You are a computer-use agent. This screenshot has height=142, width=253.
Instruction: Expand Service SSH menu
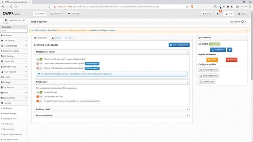coord(14,62)
